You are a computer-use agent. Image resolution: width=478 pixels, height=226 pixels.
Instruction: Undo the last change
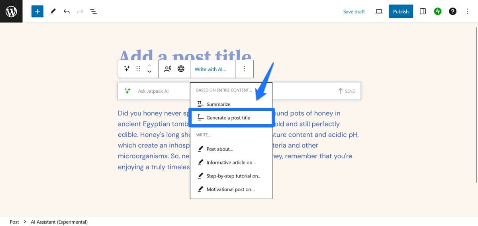67,12
